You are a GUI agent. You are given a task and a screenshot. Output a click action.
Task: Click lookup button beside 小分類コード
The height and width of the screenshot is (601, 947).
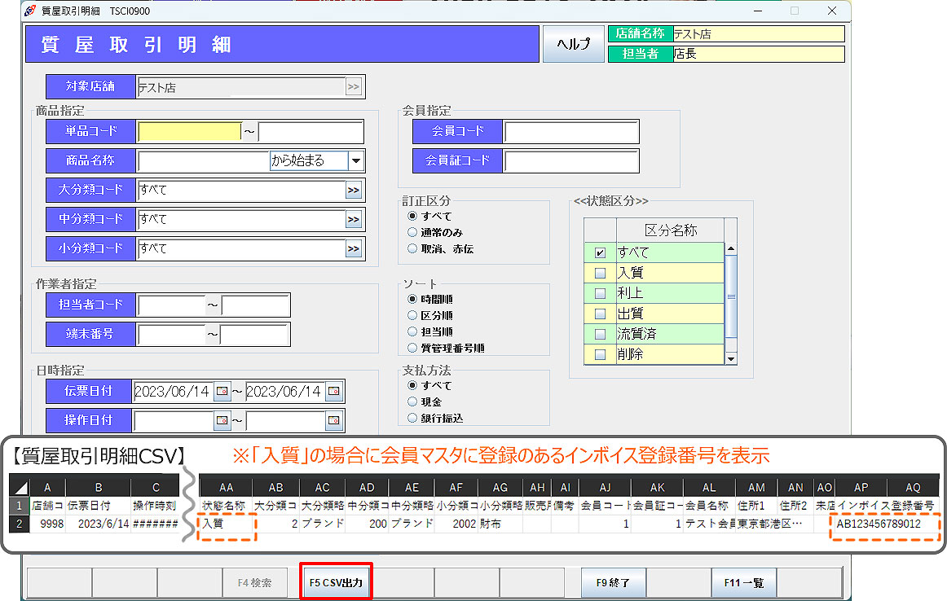coord(354,249)
